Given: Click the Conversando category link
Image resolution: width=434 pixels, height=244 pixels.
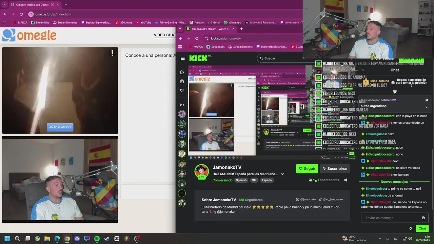Looking at the screenshot, I should click(x=222, y=180).
